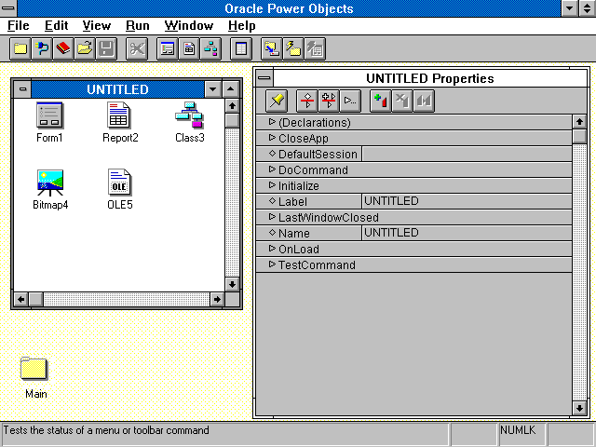Open the Window menu

point(188,26)
